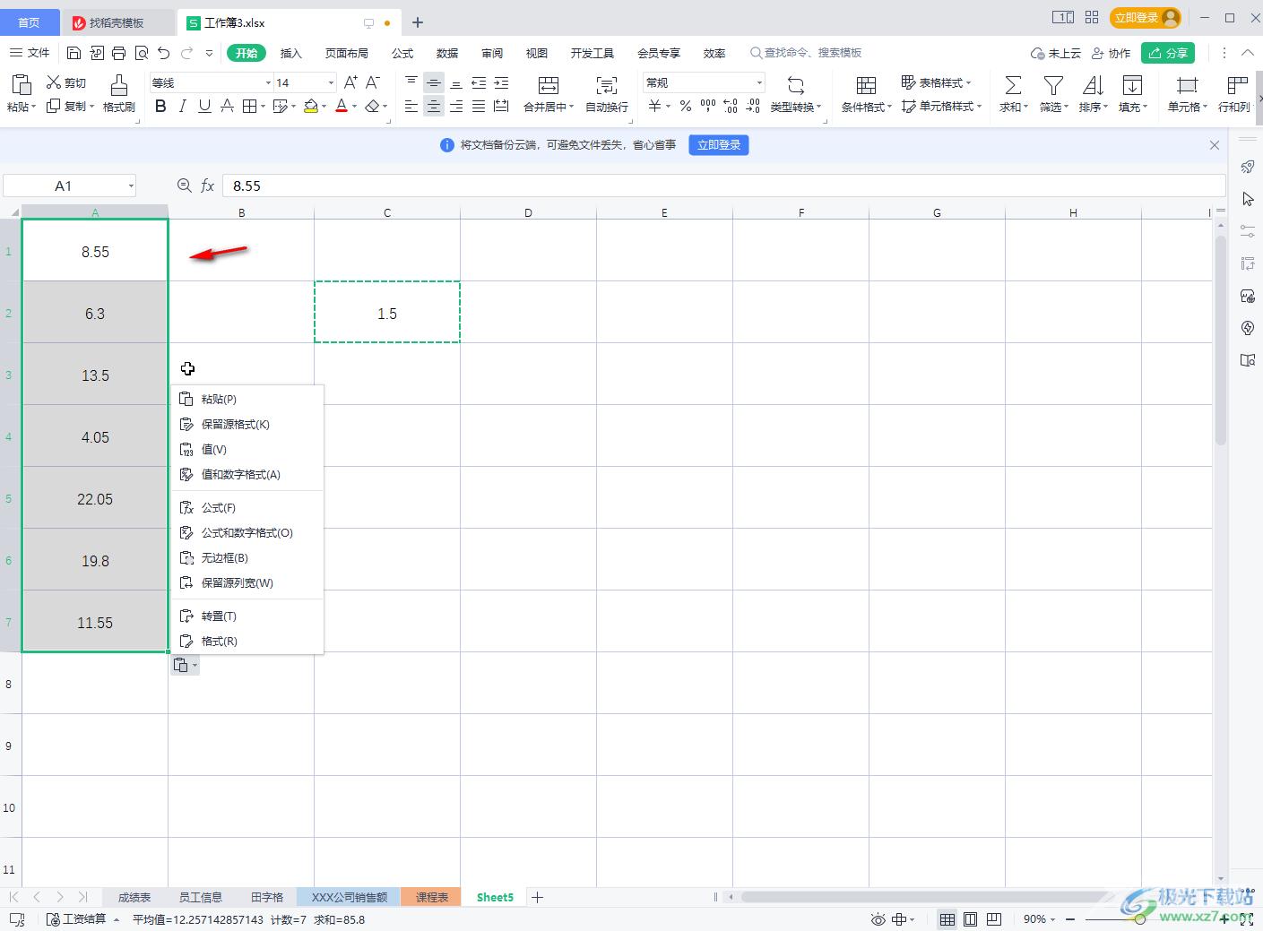The height and width of the screenshot is (931, 1263).
Task: Open the File (文件) menu button
Action: pyautogui.click(x=30, y=53)
